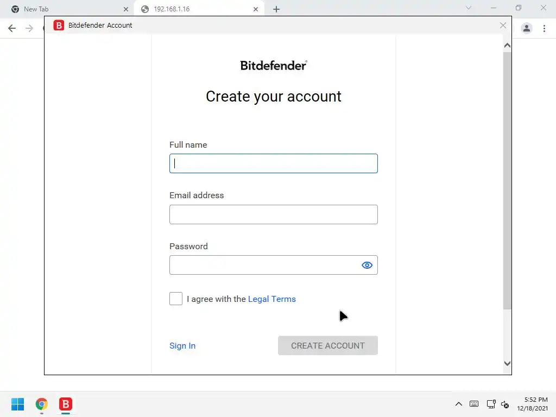Open the muted volume tray icon

point(505,404)
